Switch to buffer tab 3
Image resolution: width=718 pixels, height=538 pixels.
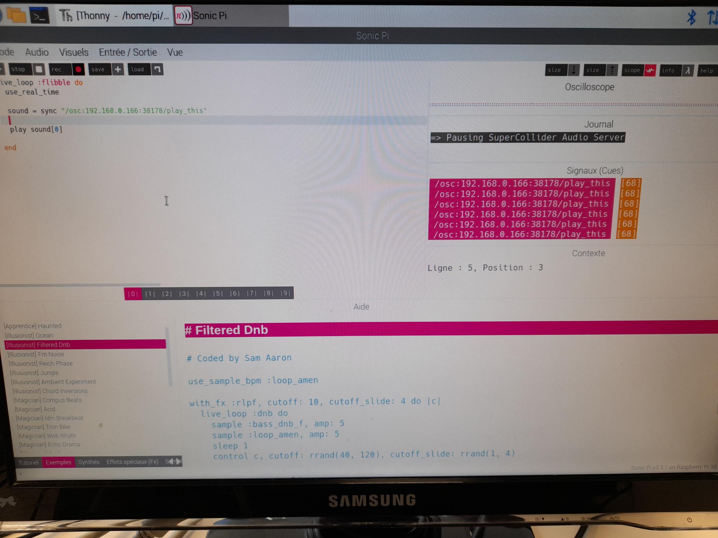[x=184, y=293]
